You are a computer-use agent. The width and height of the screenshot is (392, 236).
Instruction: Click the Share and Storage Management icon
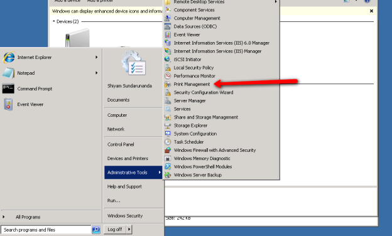168,117
